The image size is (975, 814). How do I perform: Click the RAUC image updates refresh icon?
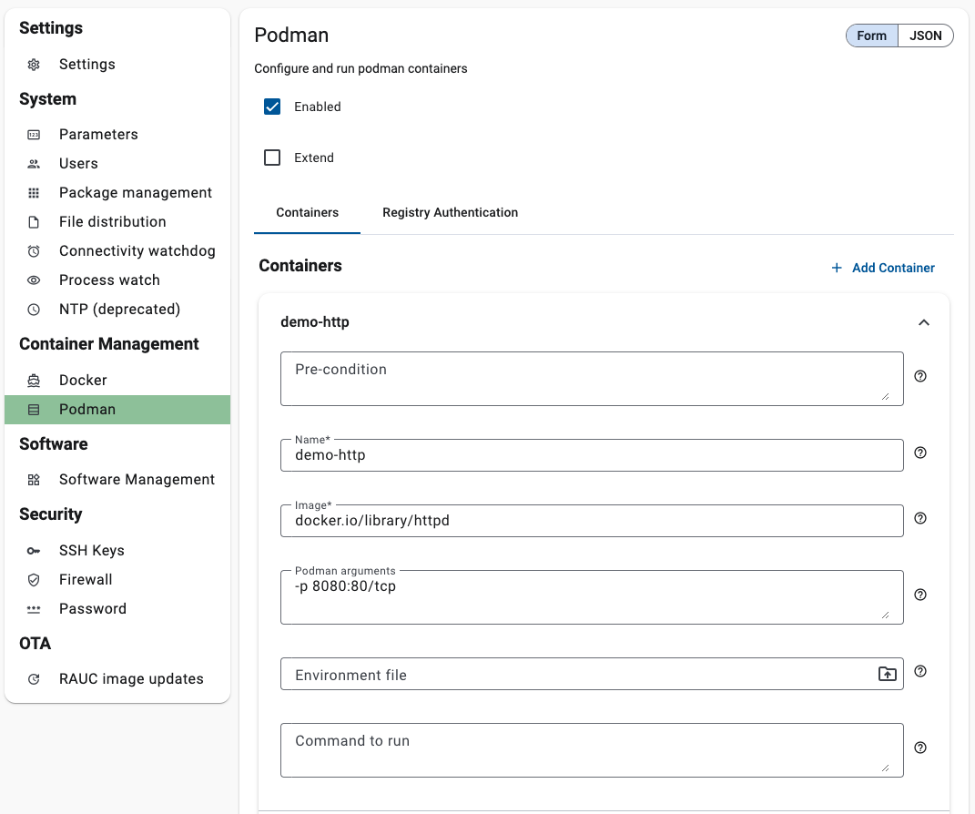point(34,679)
